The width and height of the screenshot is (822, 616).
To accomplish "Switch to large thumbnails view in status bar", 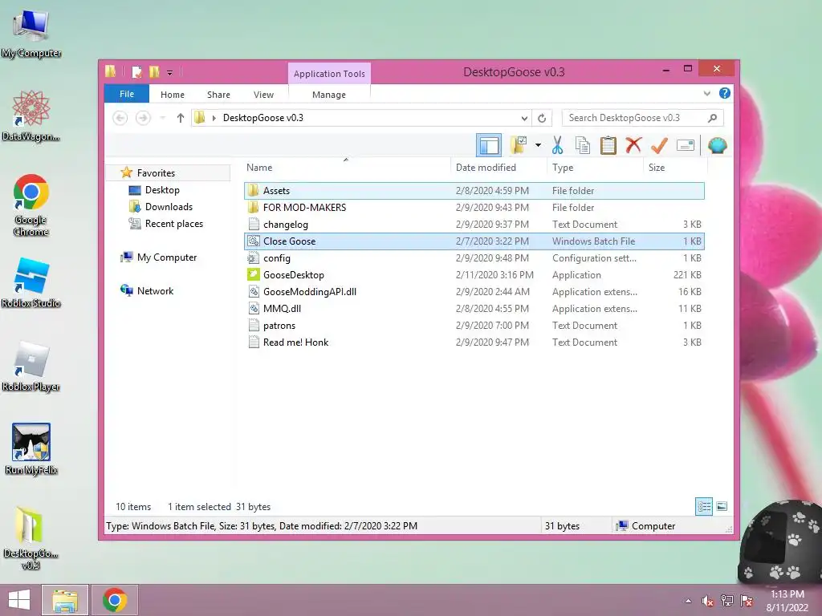I will tap(722, 506).
